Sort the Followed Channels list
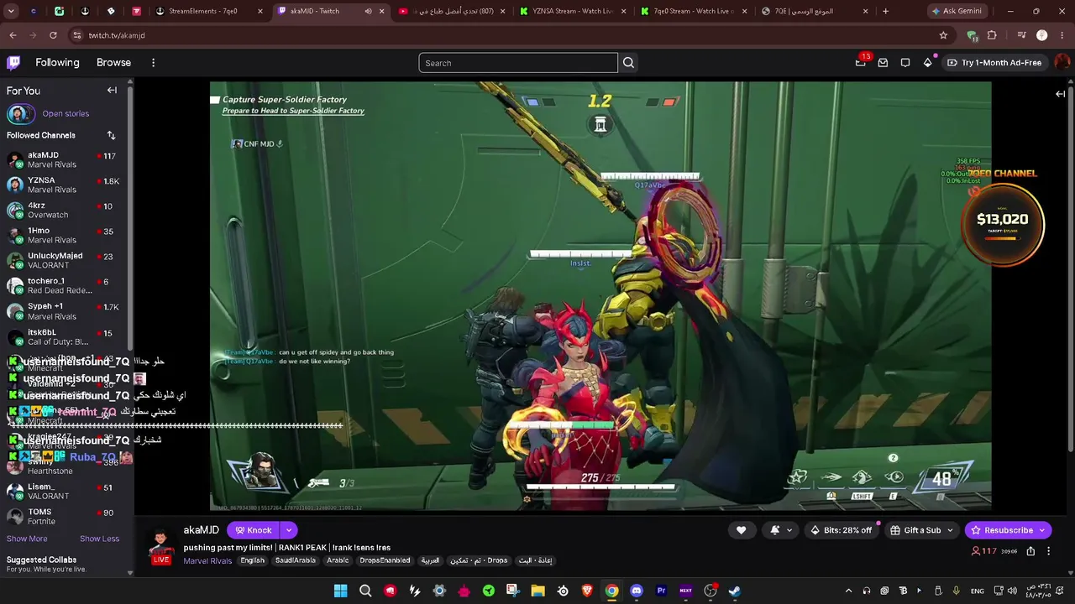Screen dimensions: 1075x604 tap(111, 135)
